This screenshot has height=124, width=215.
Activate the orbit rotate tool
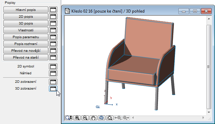101,118
